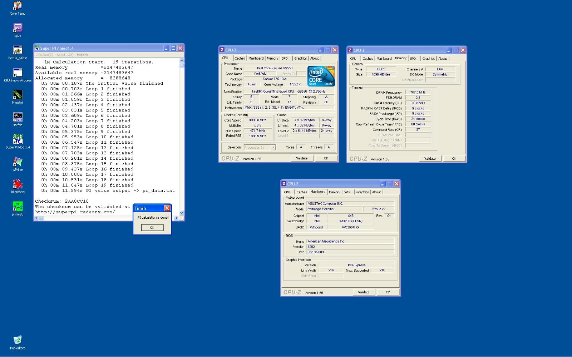This screenshot has width=572, height=357.
Task: Switch to Mainboard tab in CPU window
Action: [x=256, y=58]
